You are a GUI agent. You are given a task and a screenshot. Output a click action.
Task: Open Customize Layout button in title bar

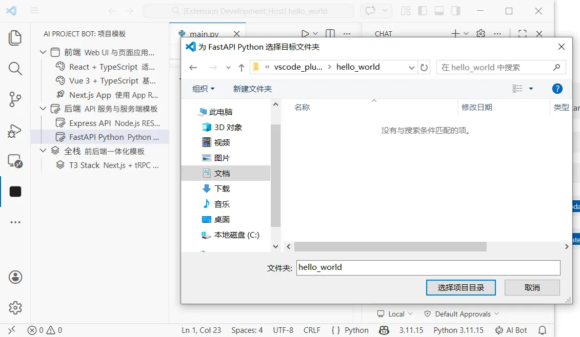[x=406, y=11]
